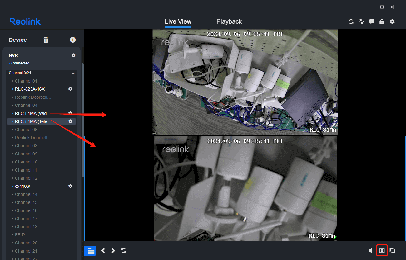
Task: Click the Connected status label
Action: click(20, 63)
